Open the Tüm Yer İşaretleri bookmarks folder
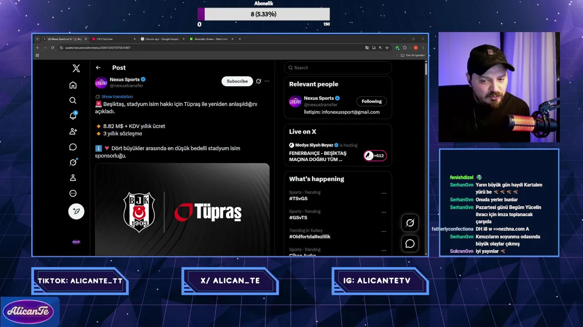 pyautogui.click(x=413, y=55)
